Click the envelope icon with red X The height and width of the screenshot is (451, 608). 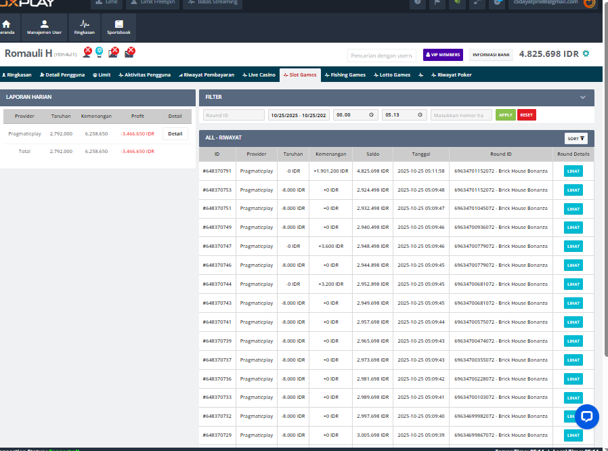[129, 52]
